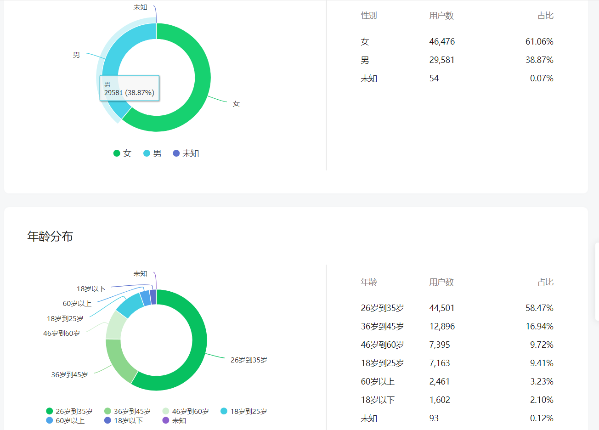Click the percentage 0.07%
Screen dimensions: 599x430
[x=542, y=79]
